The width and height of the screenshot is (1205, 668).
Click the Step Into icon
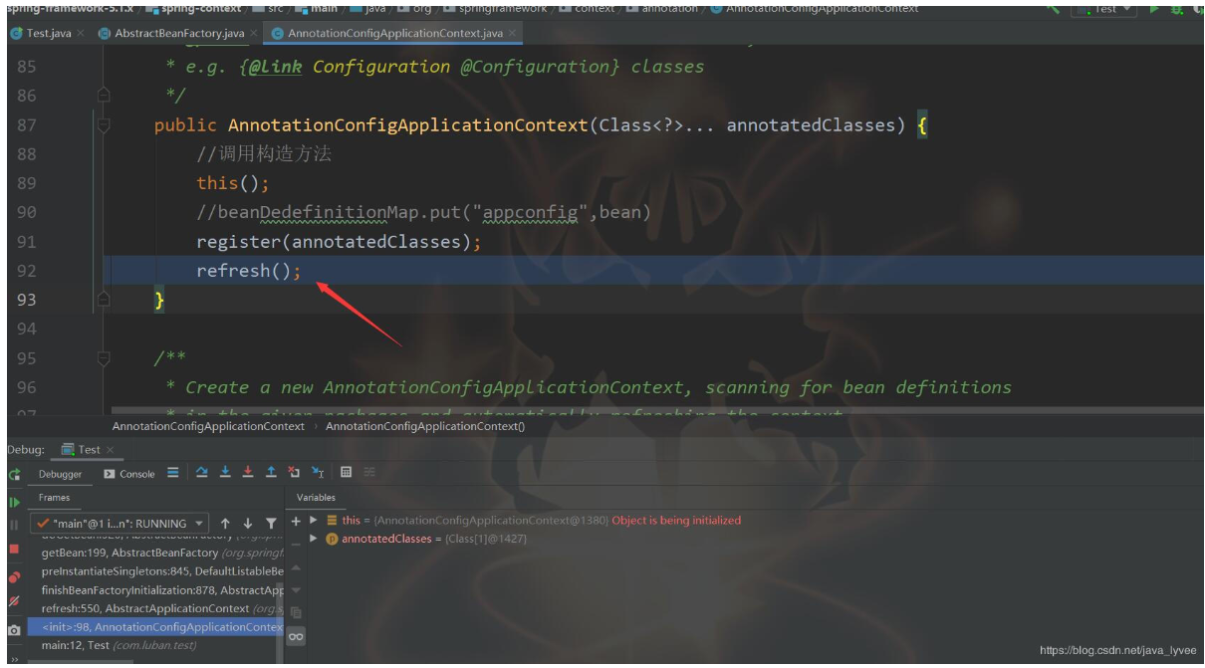click(225, 473)
